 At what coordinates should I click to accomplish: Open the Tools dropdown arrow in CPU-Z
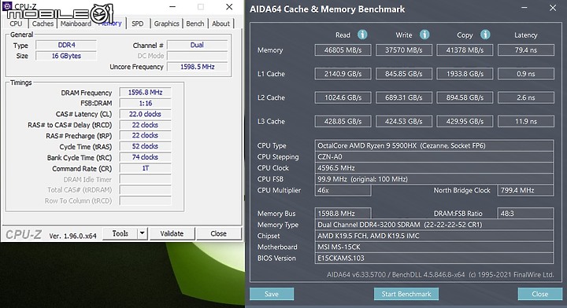click(x=143, y=233)
